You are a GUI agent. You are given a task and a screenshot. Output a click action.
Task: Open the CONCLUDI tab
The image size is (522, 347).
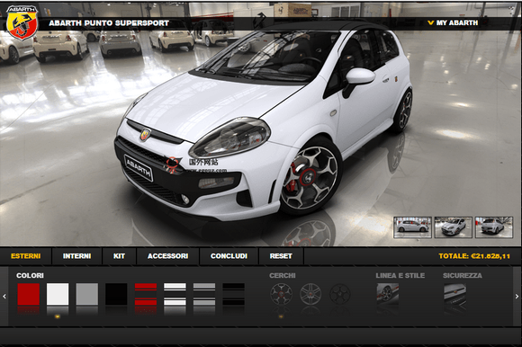[x=229, y=256]
